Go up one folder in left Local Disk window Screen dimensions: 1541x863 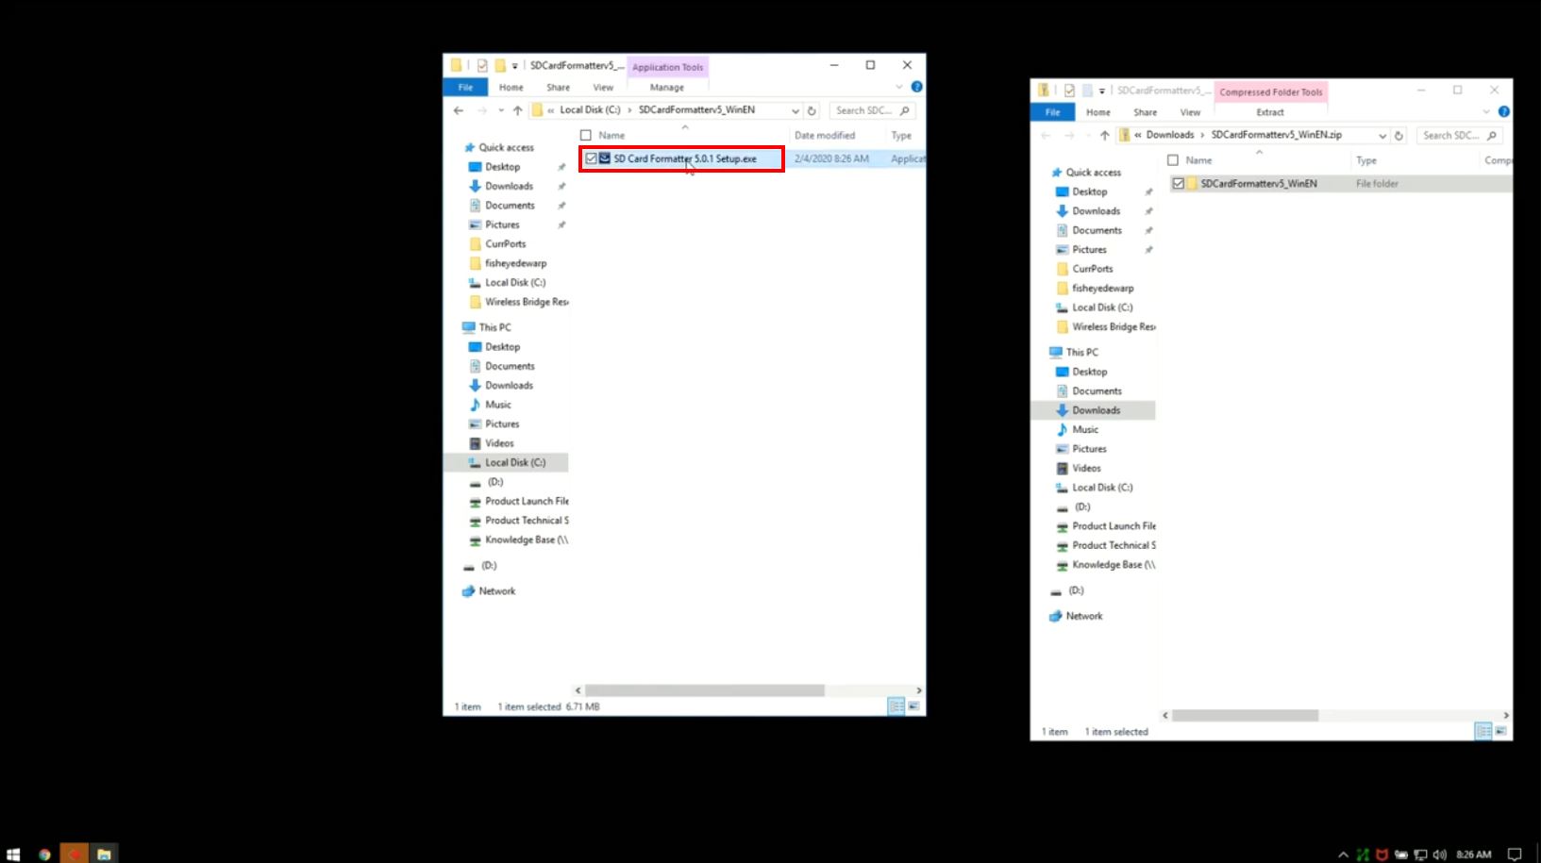pos(517,110)
